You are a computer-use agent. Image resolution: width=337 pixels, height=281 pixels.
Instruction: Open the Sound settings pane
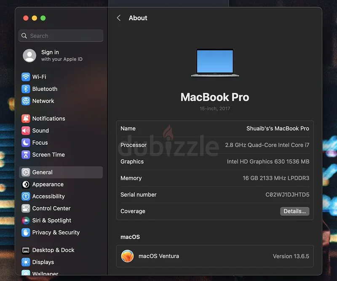(40, 130)
